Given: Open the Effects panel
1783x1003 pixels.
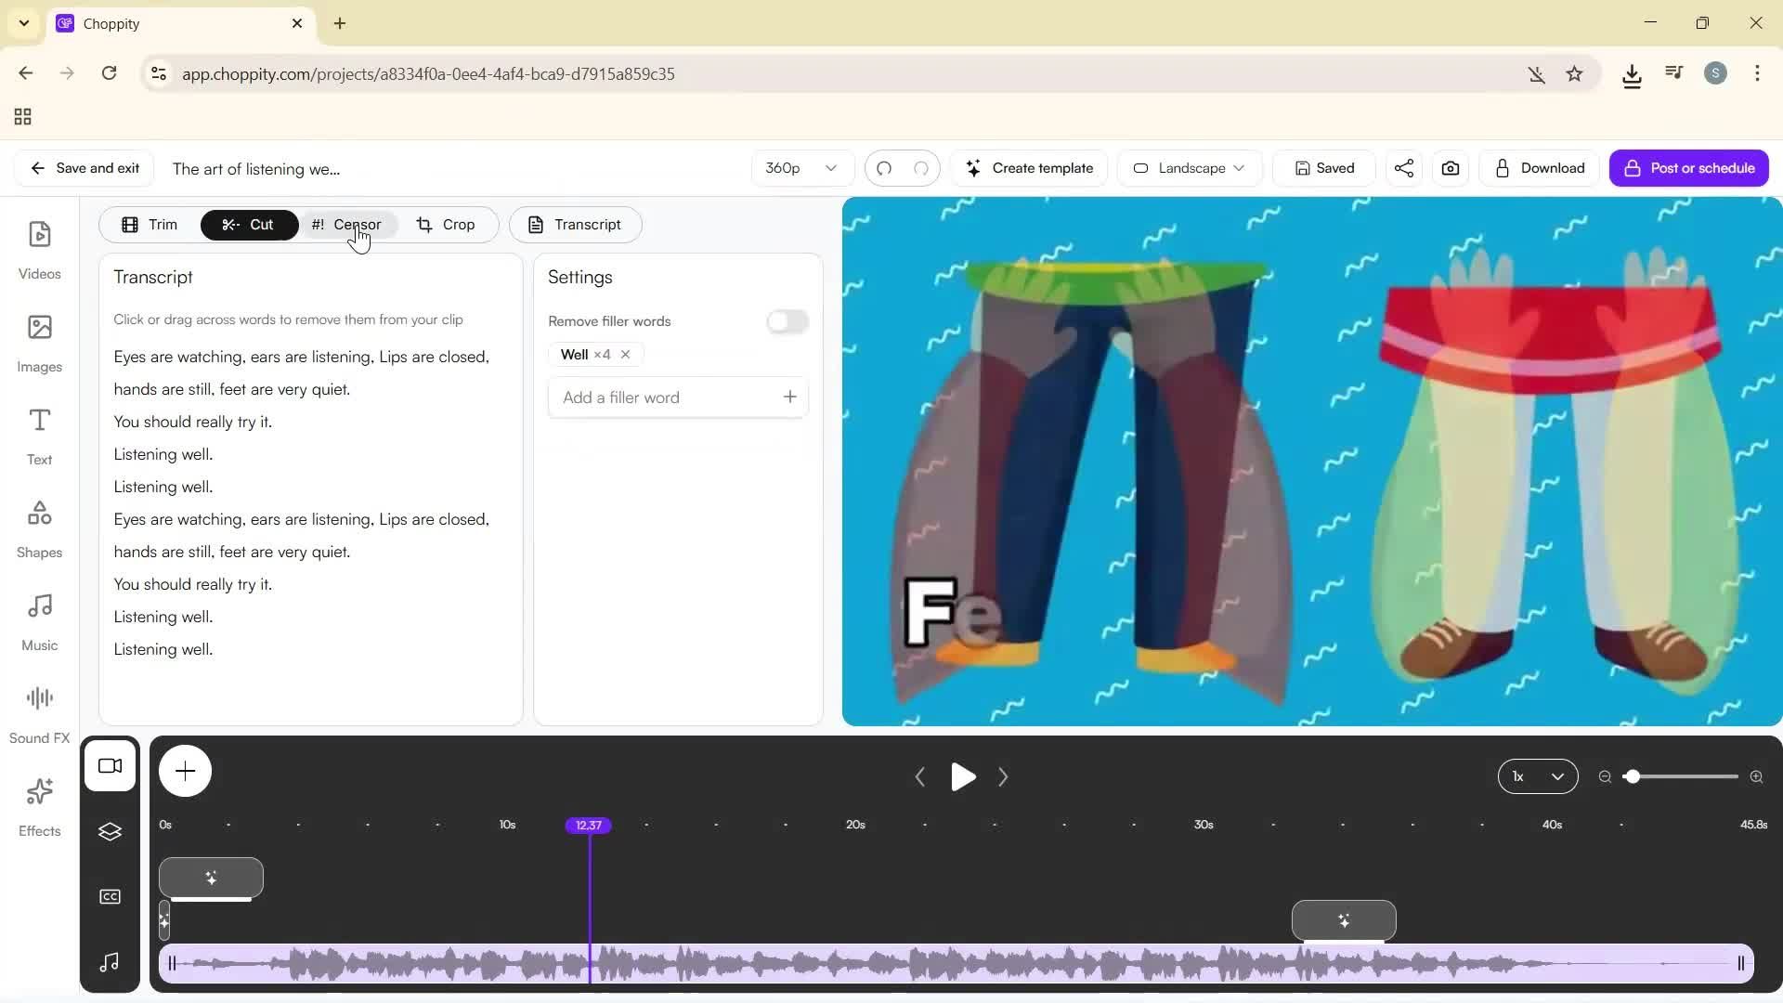Looking at the screenshot, I should [39, 804].
